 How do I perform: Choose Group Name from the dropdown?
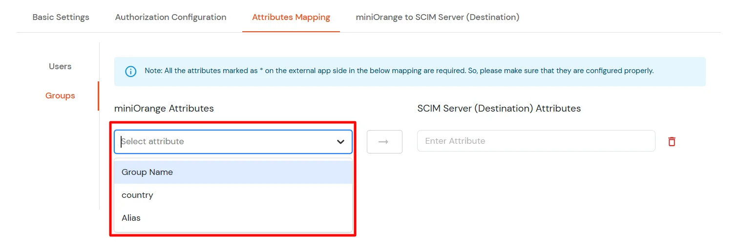(x=233, y=172)
